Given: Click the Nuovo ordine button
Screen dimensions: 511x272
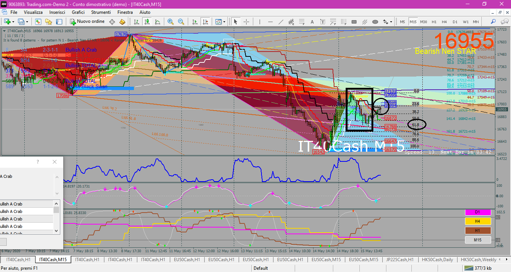Looking at the screenshot, I should click(x=87, y=22).
